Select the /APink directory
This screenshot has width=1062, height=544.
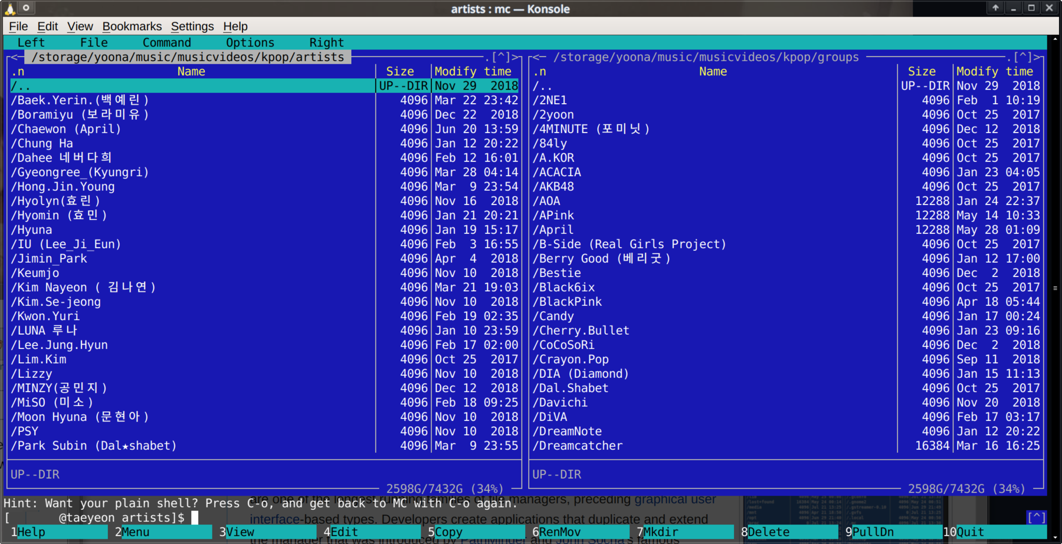[553, 215]
